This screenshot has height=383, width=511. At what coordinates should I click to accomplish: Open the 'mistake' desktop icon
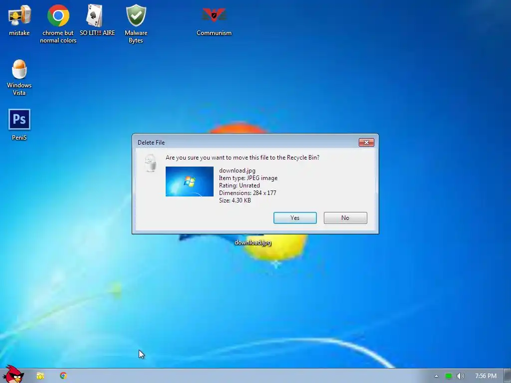point(19,20)
